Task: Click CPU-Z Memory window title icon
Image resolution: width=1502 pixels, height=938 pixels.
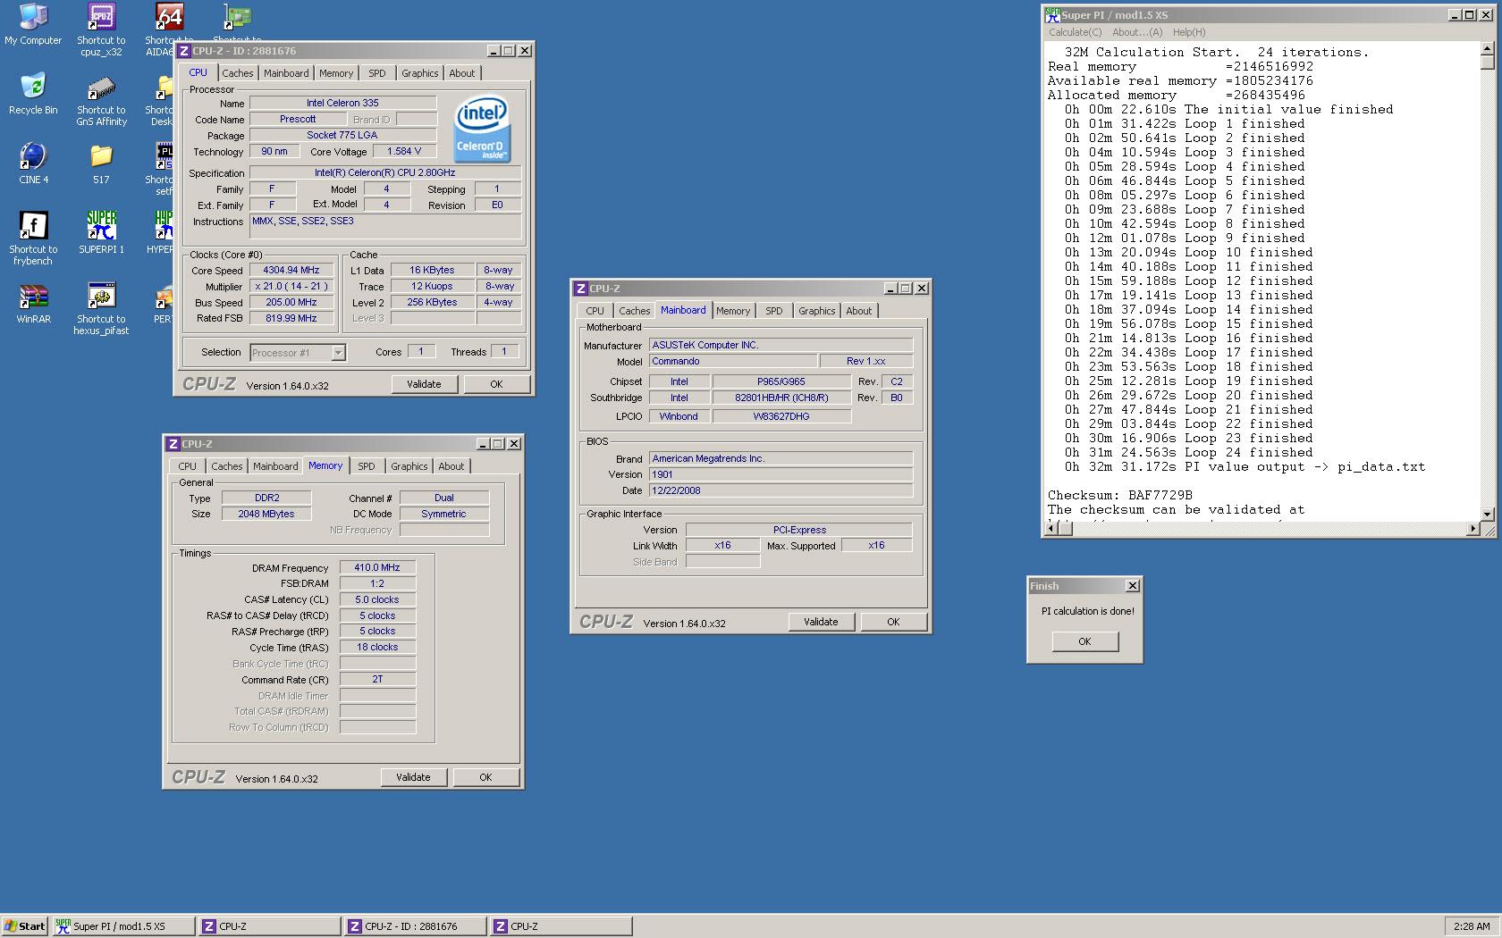Action: (x=173, y=444)
